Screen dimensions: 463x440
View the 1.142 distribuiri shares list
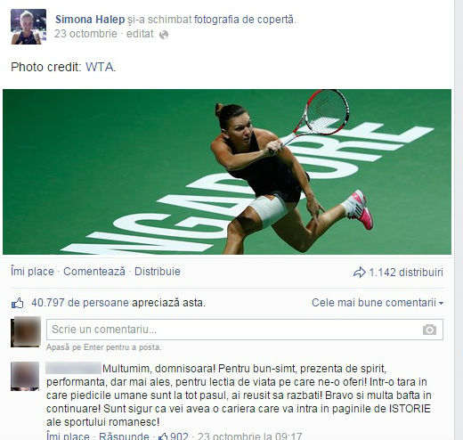click(x=406, y=273)
